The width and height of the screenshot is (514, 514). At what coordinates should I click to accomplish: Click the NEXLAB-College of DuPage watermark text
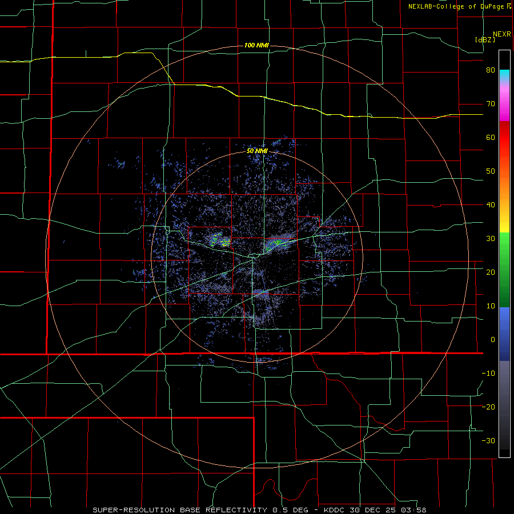click(x=461, y=6)
